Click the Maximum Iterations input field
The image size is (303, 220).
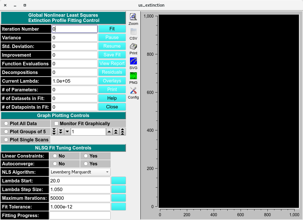point(80,198)
